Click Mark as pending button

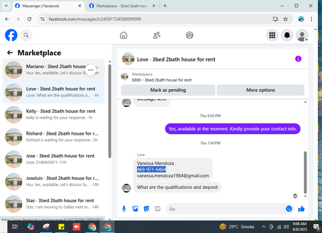coord(168,90)
